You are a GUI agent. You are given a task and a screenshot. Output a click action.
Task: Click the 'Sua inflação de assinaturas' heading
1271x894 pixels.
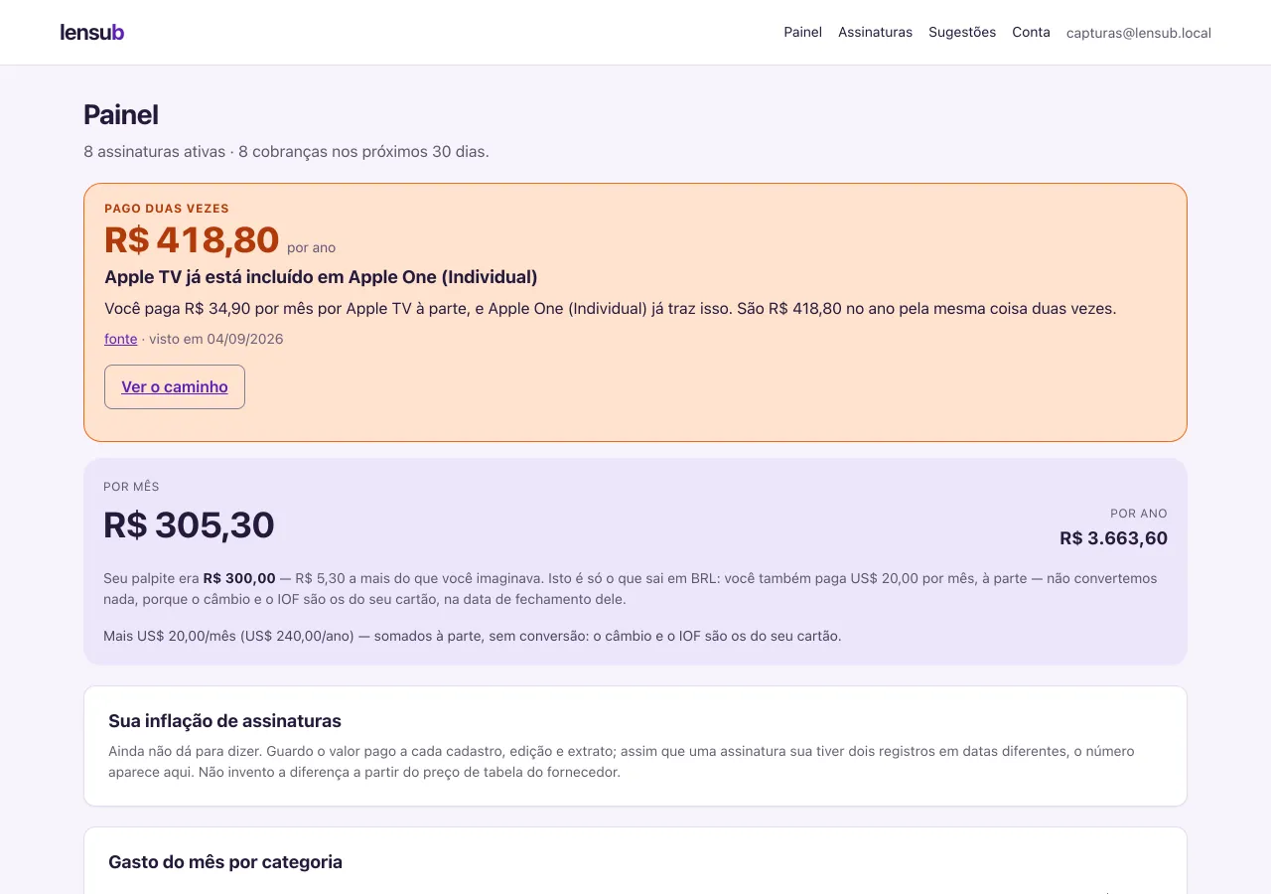pyautogui.click(x=224, y=721)
